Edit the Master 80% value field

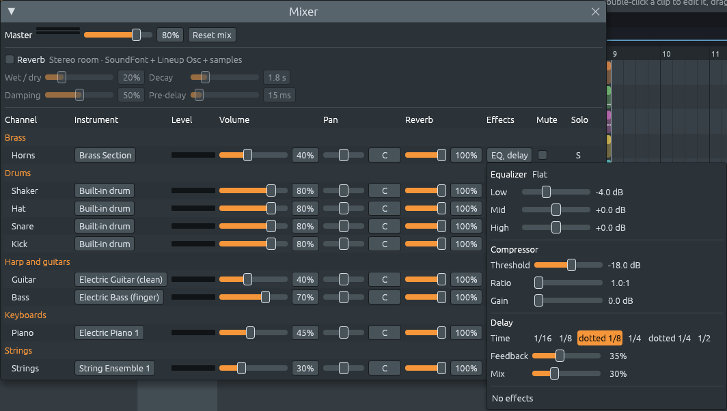170,36
